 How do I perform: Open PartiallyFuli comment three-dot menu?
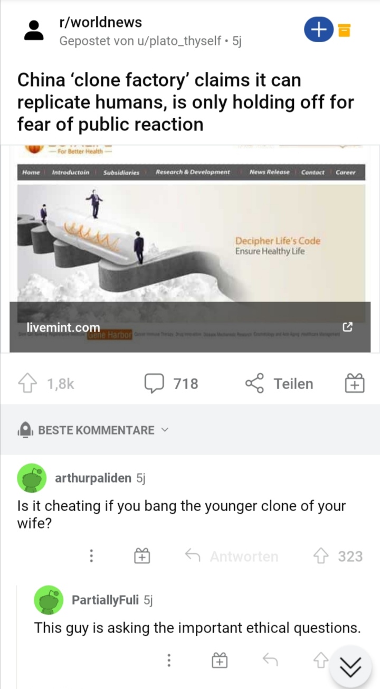click(169, 660)
